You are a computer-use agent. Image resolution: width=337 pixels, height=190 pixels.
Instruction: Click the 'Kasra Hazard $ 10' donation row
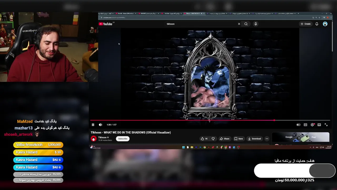[38, 152]
